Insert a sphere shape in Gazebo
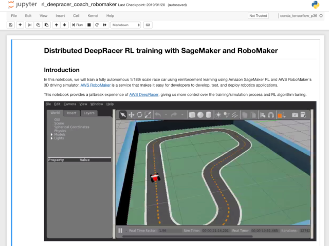This screenshot has width=329, height=246. (200, 115)
